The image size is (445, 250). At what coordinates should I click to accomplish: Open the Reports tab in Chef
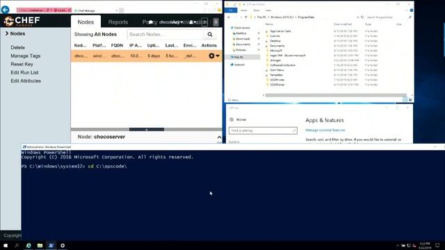point(118,22)
